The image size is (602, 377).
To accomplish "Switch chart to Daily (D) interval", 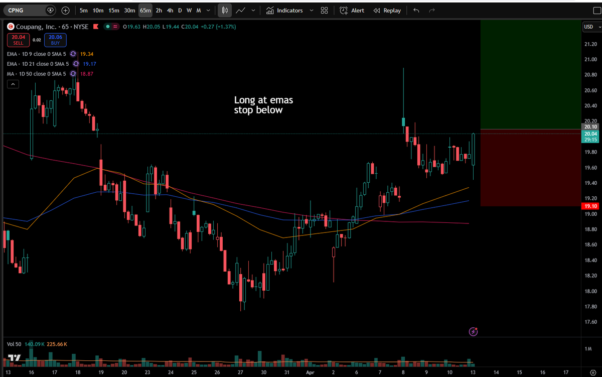I will click(180, 10).
